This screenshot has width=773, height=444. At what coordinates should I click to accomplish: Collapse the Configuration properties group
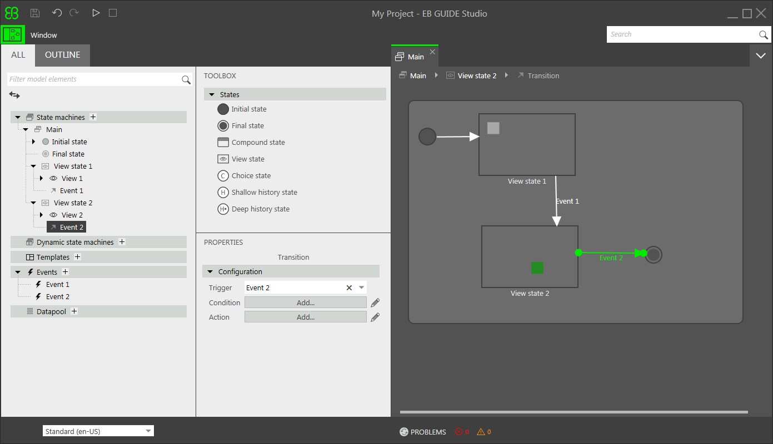coord(210,271)
